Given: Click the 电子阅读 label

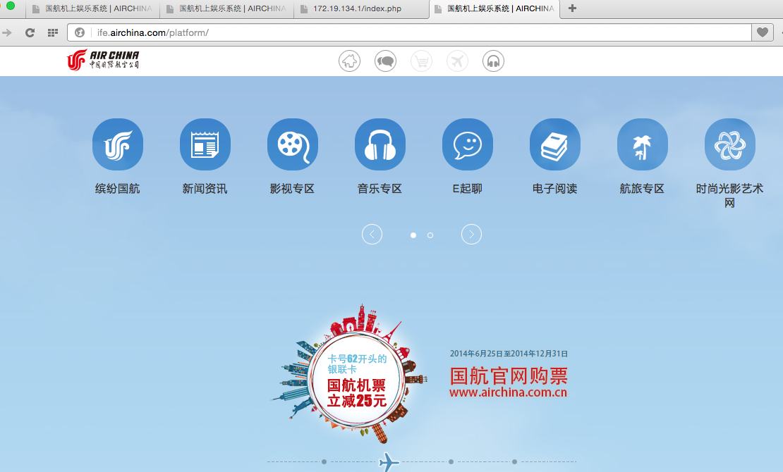Looking at the screenshot, I should (554, 189).
